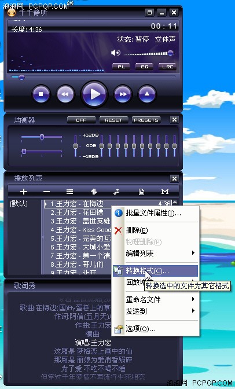Open equalizer PRESETS list
This screenshot has width=235, height=389.
pos(146,120)
